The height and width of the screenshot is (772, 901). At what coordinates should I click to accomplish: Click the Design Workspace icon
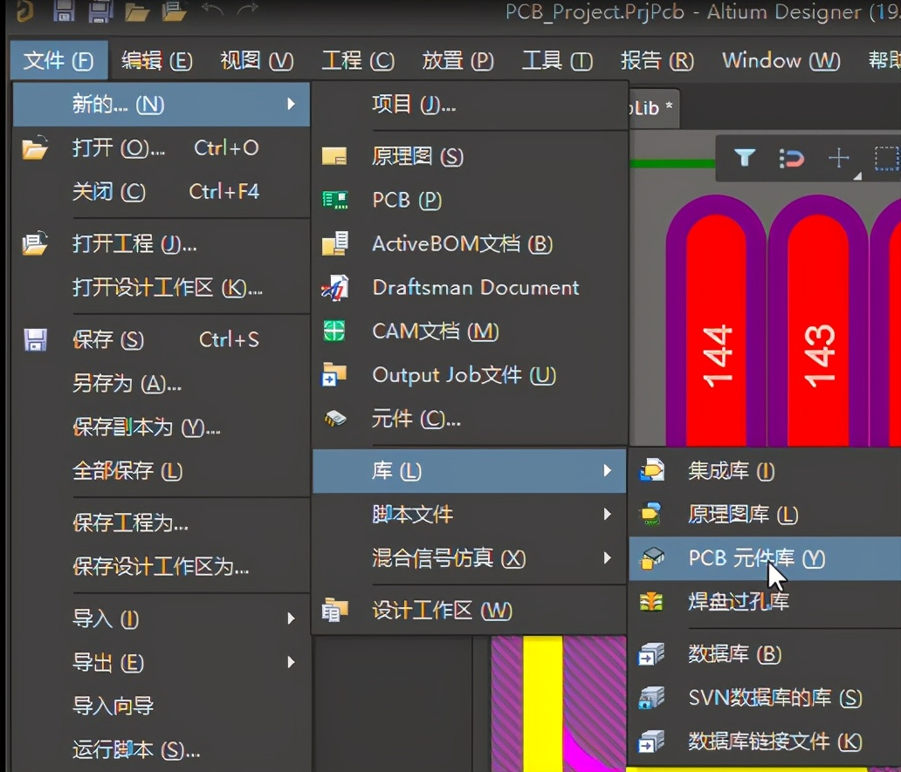click(334, 610)
